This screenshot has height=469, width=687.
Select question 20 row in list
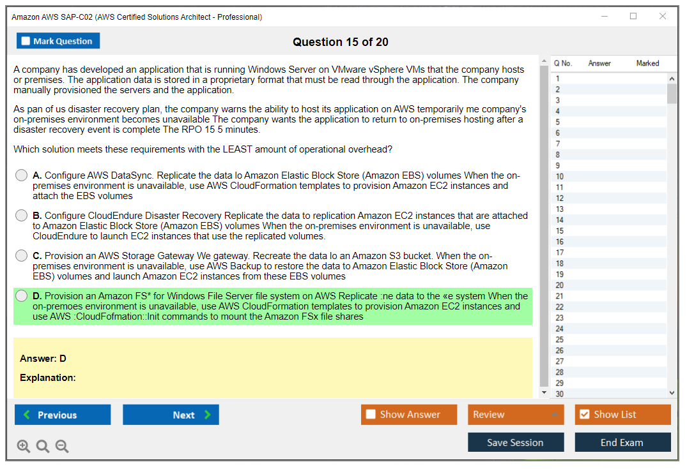point(560,285)
